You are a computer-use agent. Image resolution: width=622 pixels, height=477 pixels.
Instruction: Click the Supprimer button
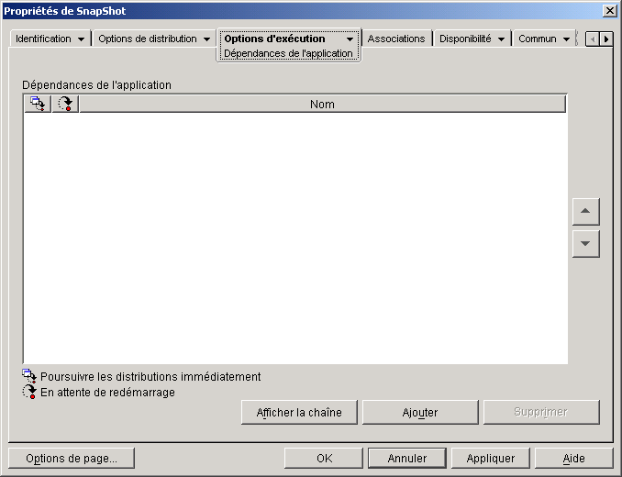pos(541,413)
